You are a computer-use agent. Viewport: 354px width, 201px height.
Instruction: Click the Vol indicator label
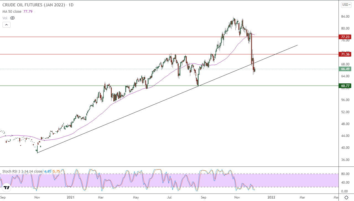[5, 18]
